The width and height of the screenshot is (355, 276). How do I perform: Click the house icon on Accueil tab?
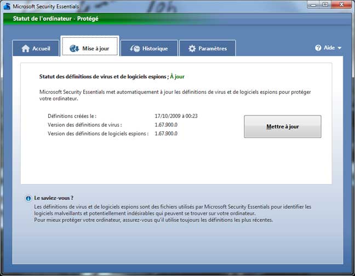click(x=25, y=48)
